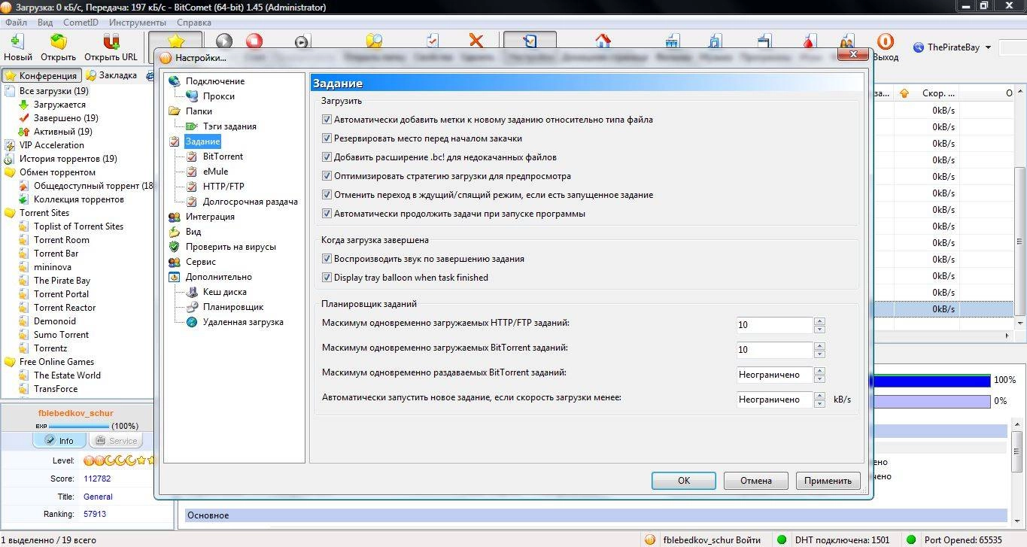Screen dimensions: 1027x547
Task: Decrease maximum simultaneously seeding BitTorrent tasks
Action: pos(820,379)
